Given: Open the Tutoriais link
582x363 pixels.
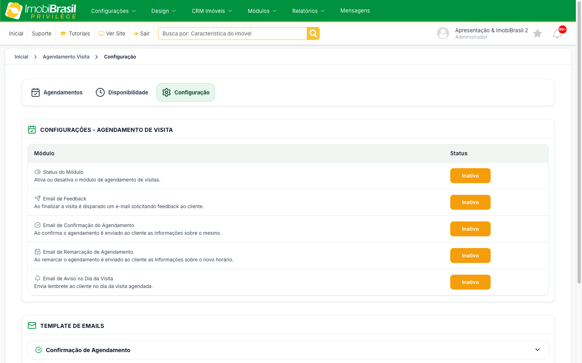Looking at the screenshot, I should (75, 33).
